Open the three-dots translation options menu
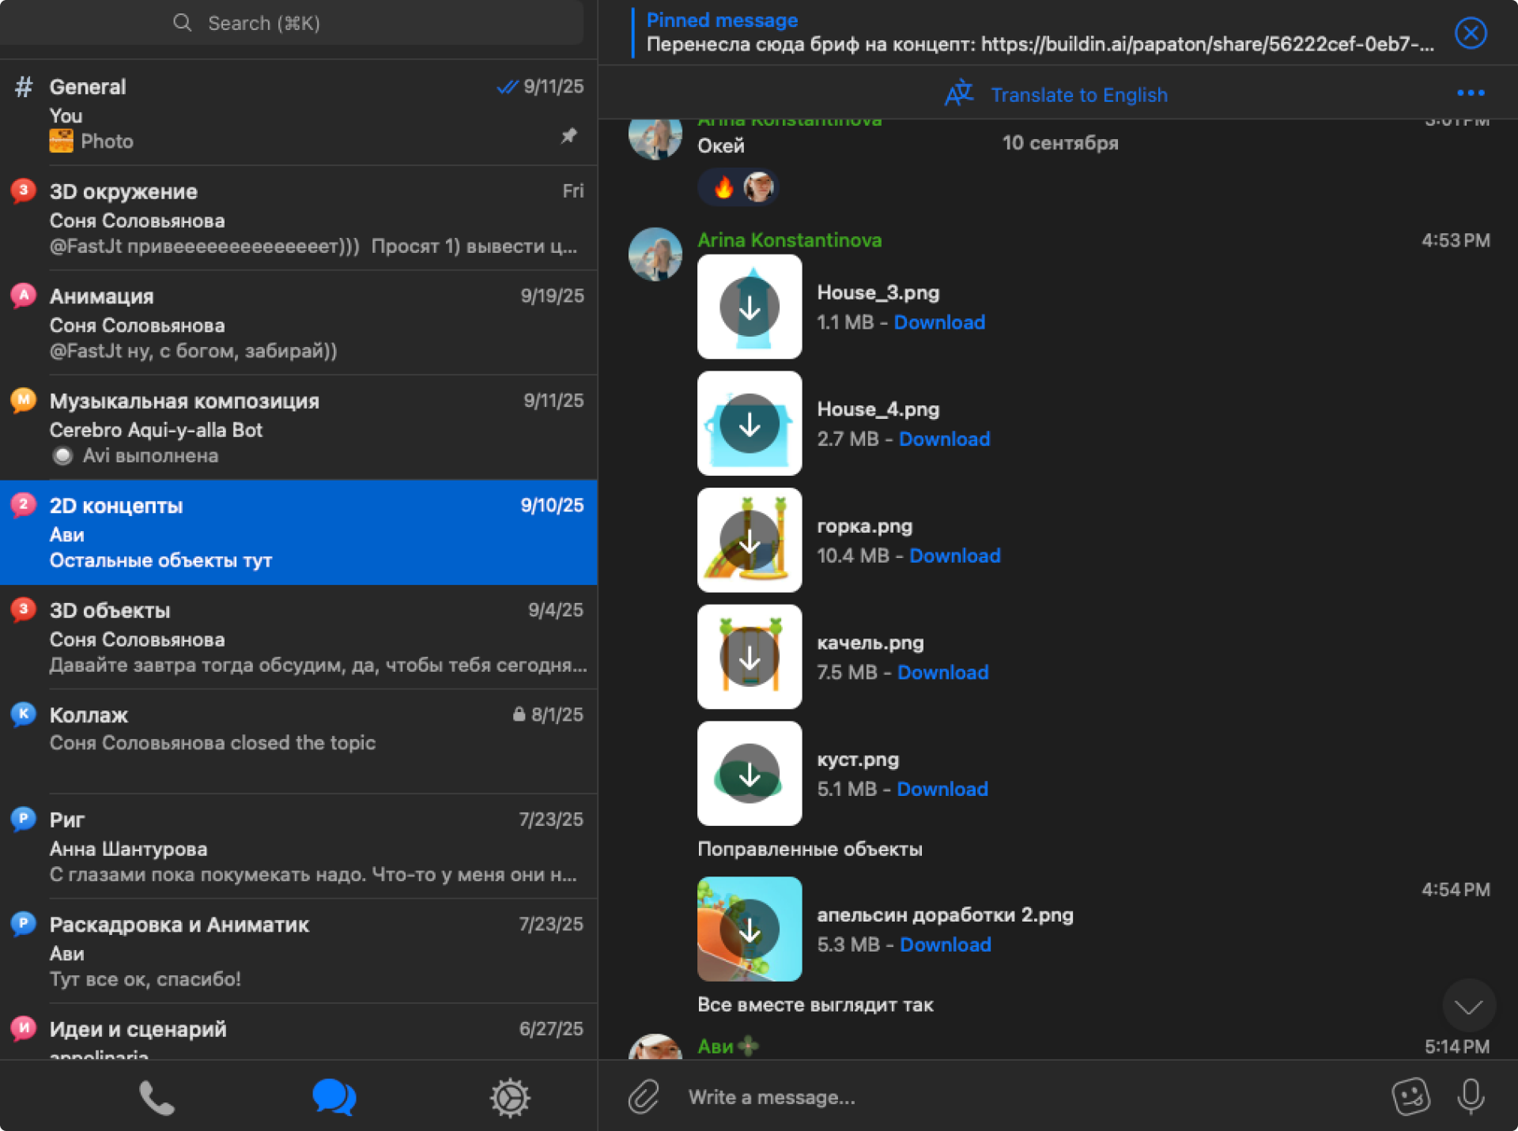This screenshot has width=1518, height=1131. 1470,93
